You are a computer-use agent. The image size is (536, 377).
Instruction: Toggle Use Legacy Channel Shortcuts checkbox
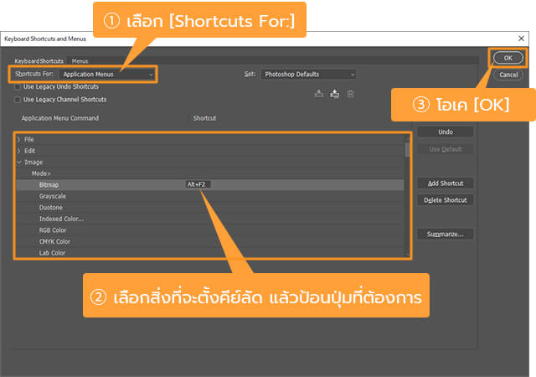pyautogui.click(x=18, y=99)
